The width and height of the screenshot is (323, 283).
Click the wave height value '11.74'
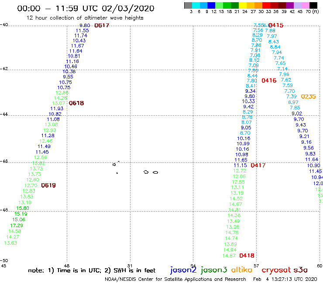(81, 36)
